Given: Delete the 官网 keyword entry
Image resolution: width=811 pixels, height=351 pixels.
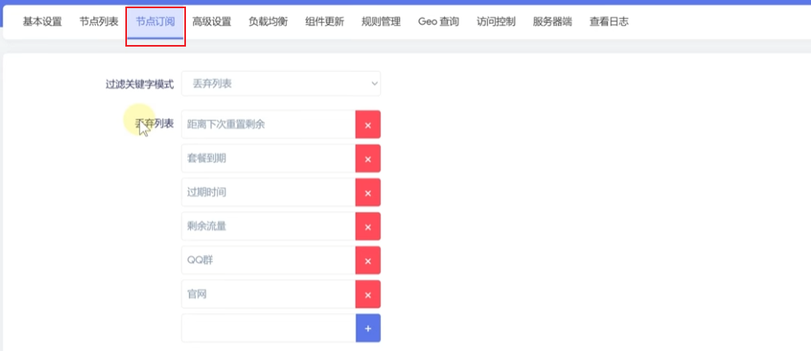Looking at the screenshot, I should coord(368,295).
